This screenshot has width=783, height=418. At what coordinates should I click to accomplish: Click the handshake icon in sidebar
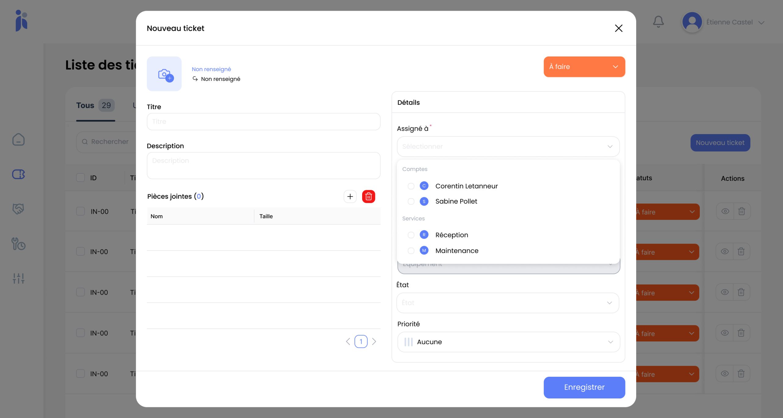(x=18, y=209)
